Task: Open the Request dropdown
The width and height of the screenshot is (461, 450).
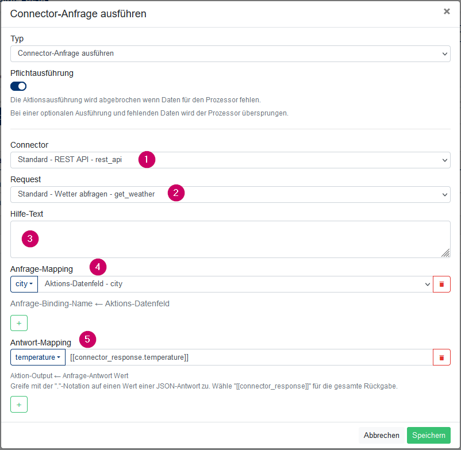Action: 230,194
